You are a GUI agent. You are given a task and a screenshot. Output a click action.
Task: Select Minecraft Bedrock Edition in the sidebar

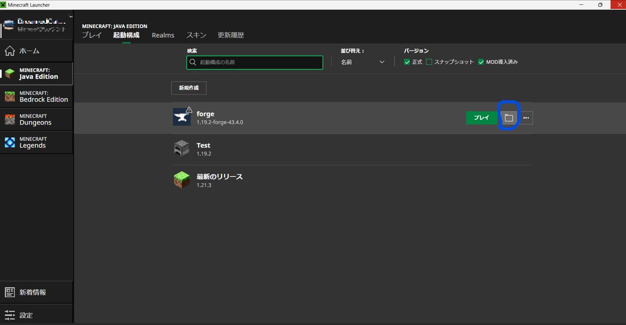tap(36, 96)
